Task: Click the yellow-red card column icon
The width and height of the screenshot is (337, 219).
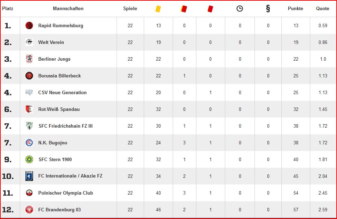Action: [184, 9]
